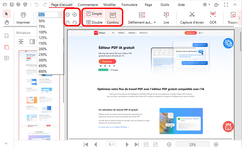Zoom out using bottom bar minus

click(x=169, y=144)
